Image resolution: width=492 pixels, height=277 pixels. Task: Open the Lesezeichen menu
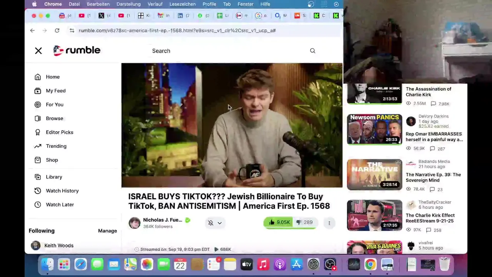coord(183,4)
